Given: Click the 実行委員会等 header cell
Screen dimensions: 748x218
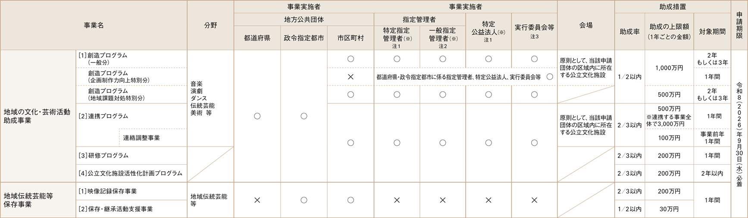Looking at the screenshot, I should [534, 31].
